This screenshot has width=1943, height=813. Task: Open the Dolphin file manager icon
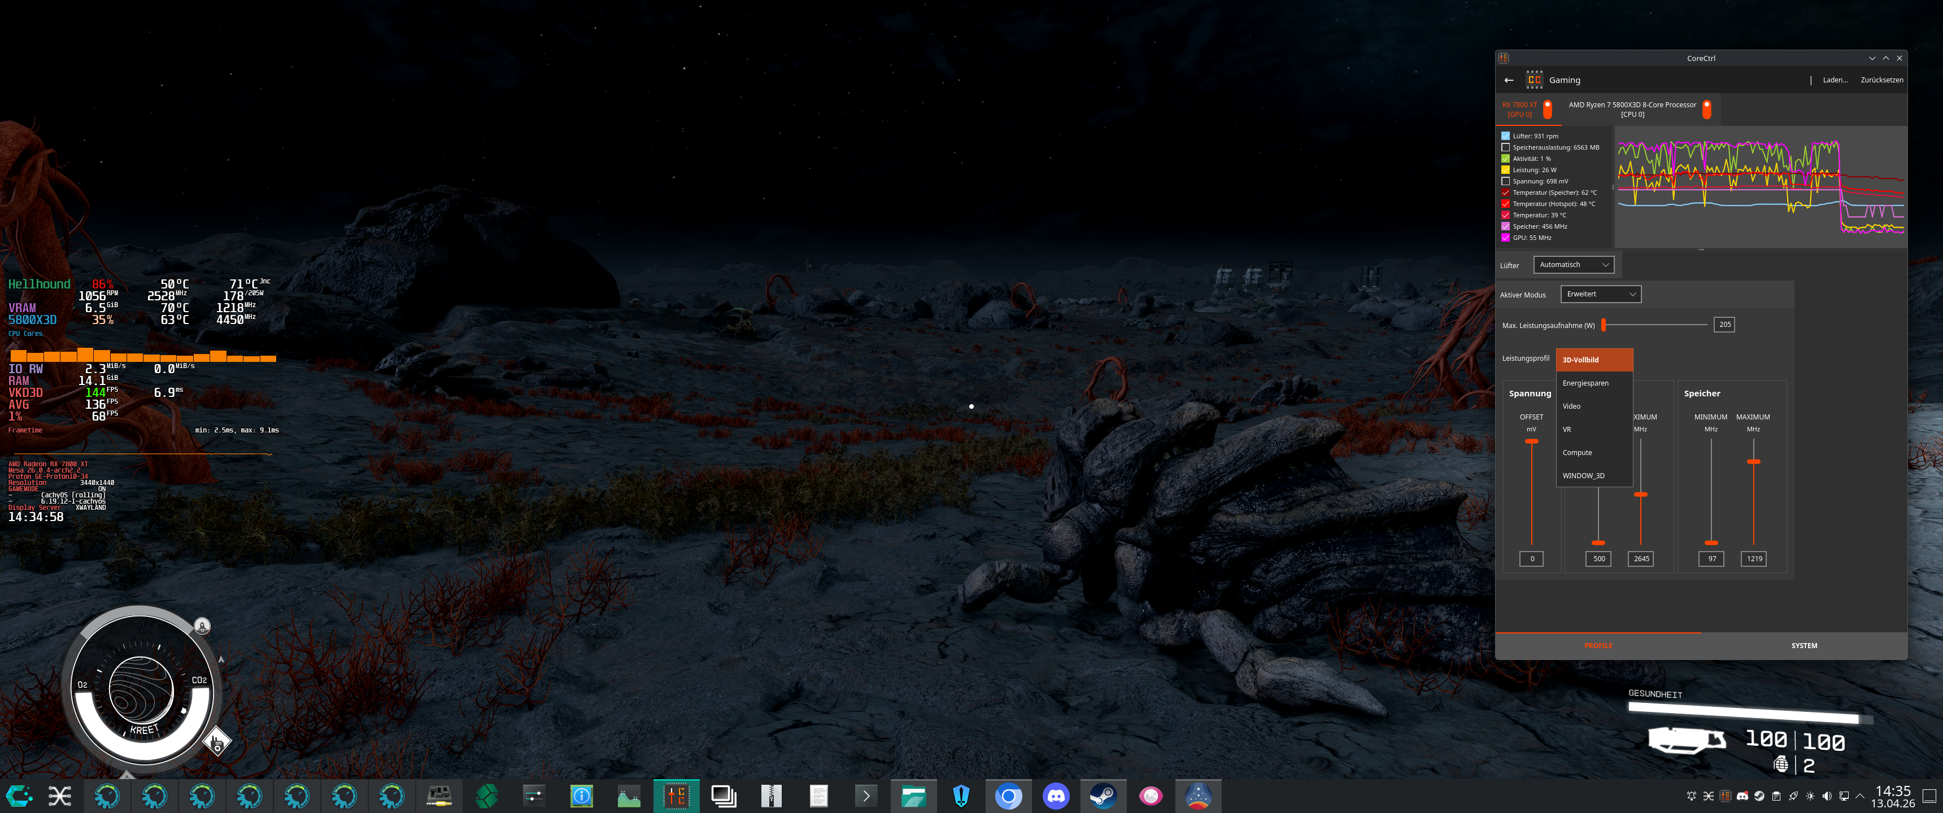(x=913, y=795)
